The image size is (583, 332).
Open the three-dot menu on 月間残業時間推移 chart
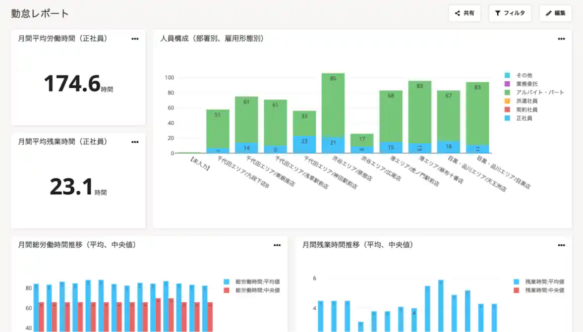(x=561, y=245)
